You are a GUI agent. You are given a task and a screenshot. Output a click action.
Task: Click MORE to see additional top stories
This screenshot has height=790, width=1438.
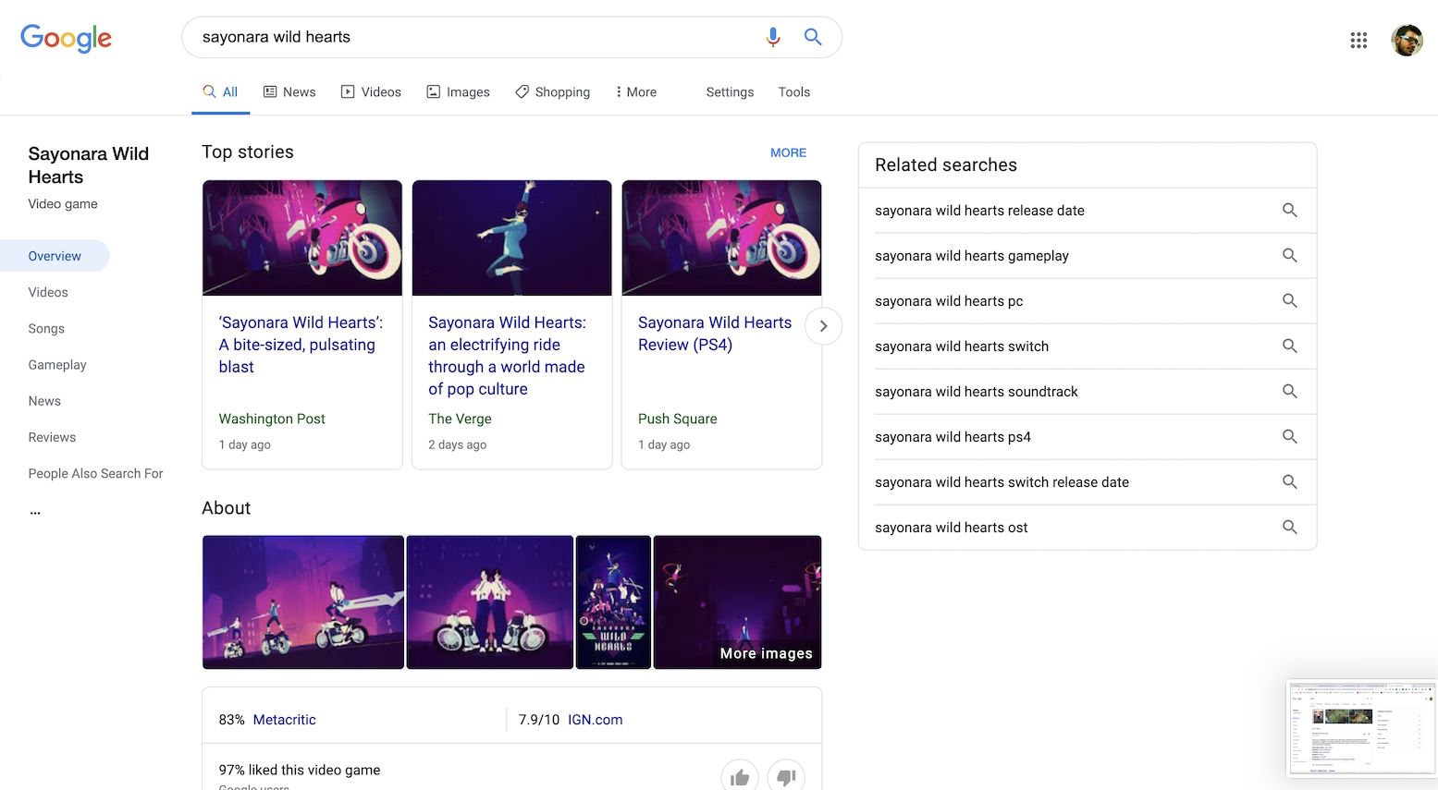pos(788,152)
